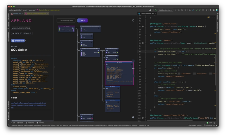This screenshot has height=136, width=226.
Task: Select the GET /owners trace node
Action: pyautogui.click(x=66, y=29)
